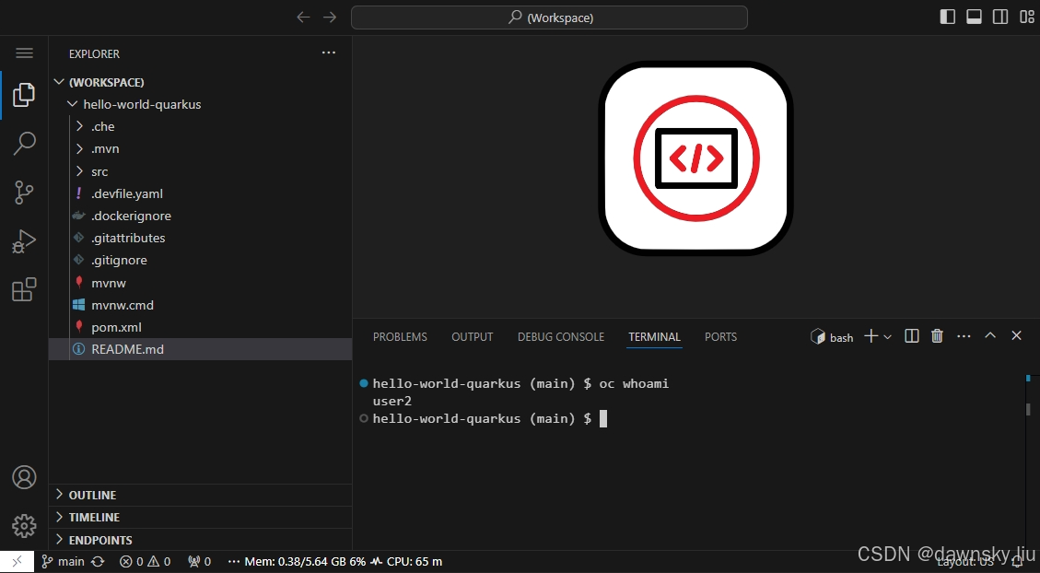Open the .devfile.yaml file
The height and width of the screenshot is (573, 1040).
(x=200, y=193)
